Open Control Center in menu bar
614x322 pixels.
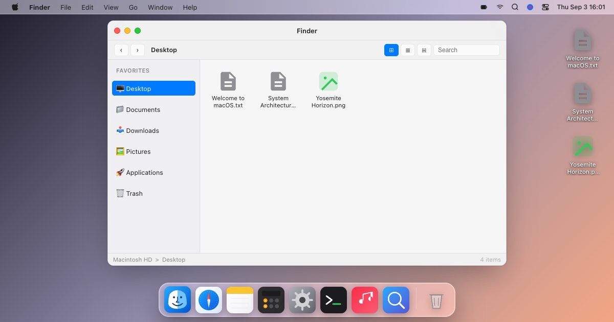545,7
